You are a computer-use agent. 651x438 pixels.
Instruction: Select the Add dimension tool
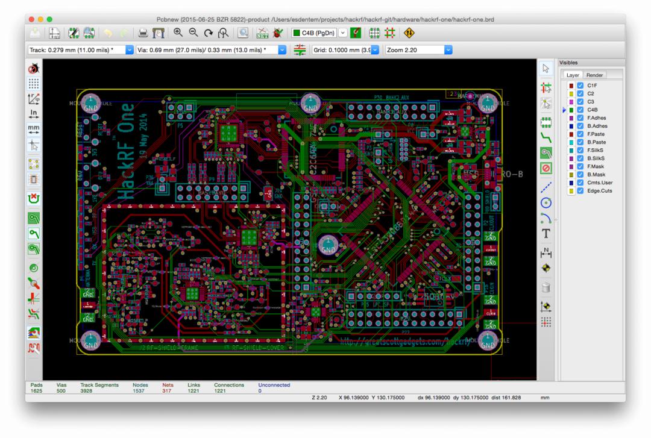pyautogui.click(x=546, y=252)
